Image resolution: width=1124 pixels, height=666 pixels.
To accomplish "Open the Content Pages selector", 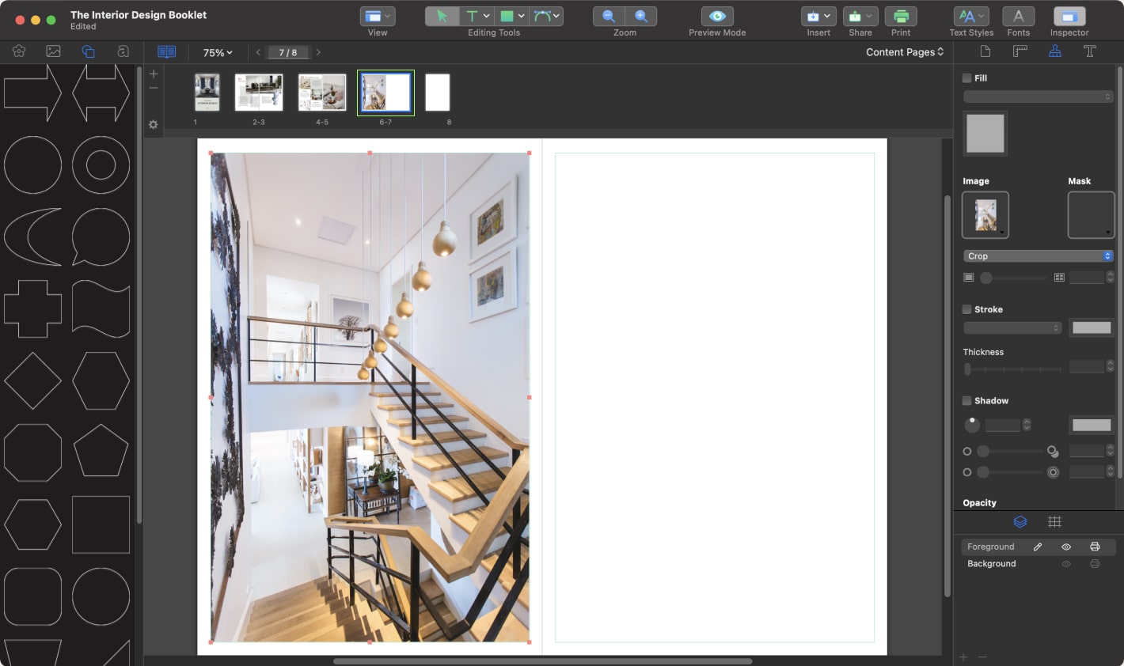I will coord(903,51).
